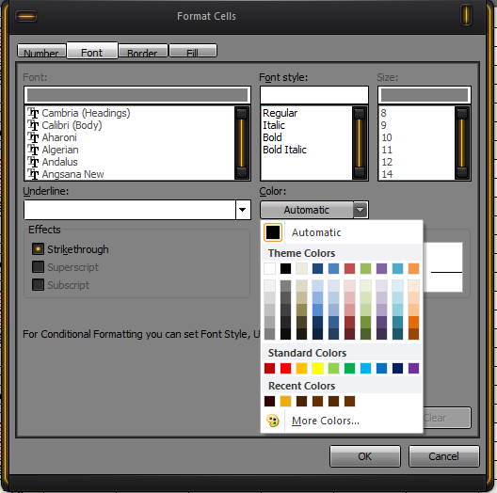Open the Underline dropdown arrow
The width and height of the screenshot is (497, 493).
coord(243,210)
